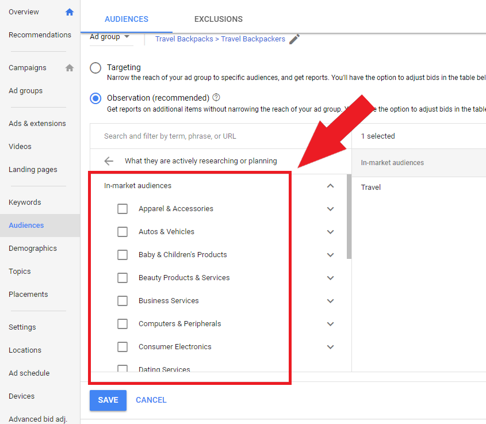The image size is (486, 424).
Task: Click the SAVE button
Action: (108, 400)
